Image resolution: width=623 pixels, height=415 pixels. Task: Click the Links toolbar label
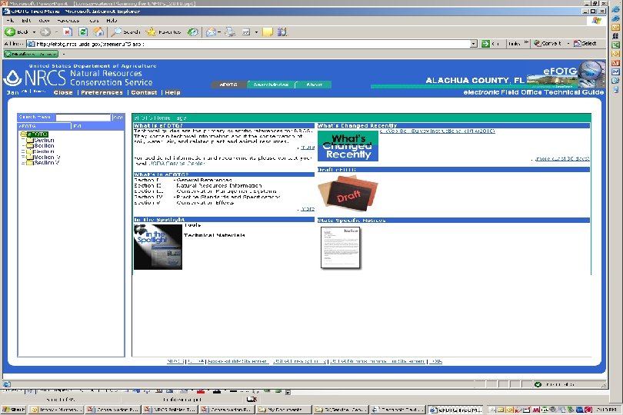point(514,44)
